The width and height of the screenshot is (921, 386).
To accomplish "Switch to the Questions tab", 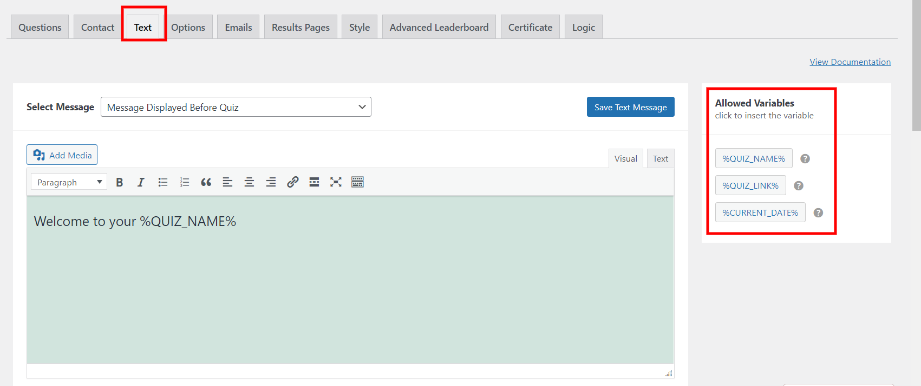I will [x=40, y=27].
